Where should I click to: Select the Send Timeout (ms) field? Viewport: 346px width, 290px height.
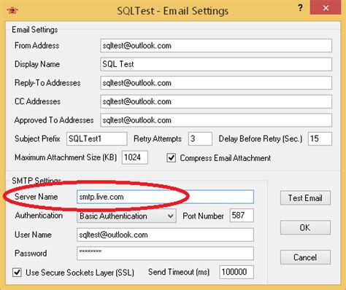[237, 272]
